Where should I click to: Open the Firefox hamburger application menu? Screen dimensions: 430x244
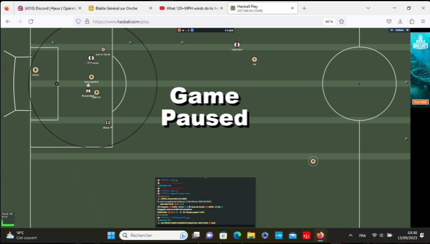(423, 22)
